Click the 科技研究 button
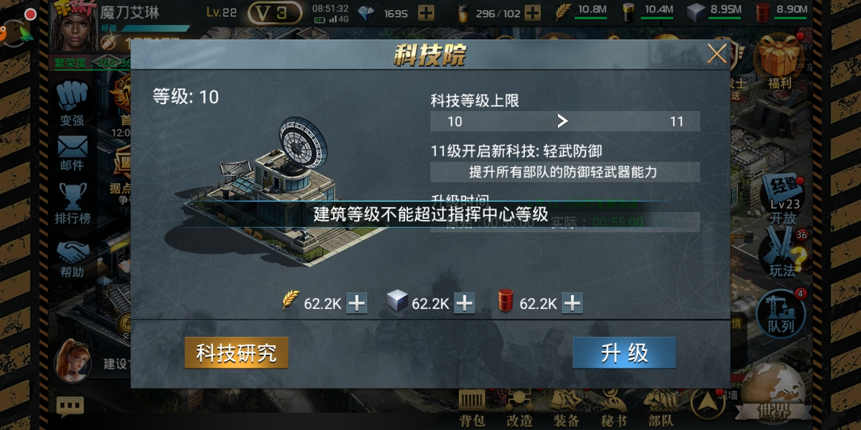 click(236, 353)
